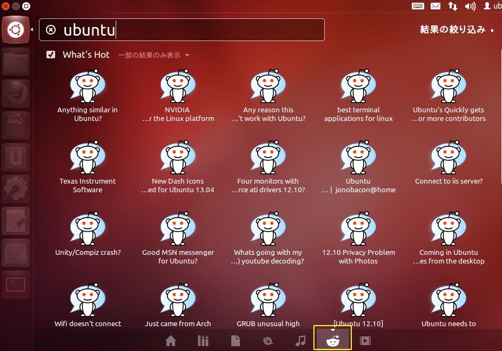Open '[Ubuntu 12.10]' post
Viewport: 502px width, 351px height.
tap(358, 305)
